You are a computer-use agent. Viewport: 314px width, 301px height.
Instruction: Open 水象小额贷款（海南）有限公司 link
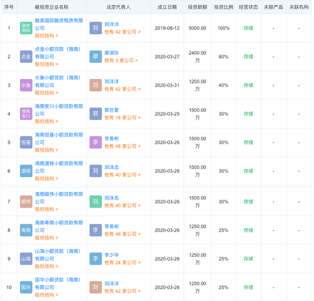(x=58, y=82)
